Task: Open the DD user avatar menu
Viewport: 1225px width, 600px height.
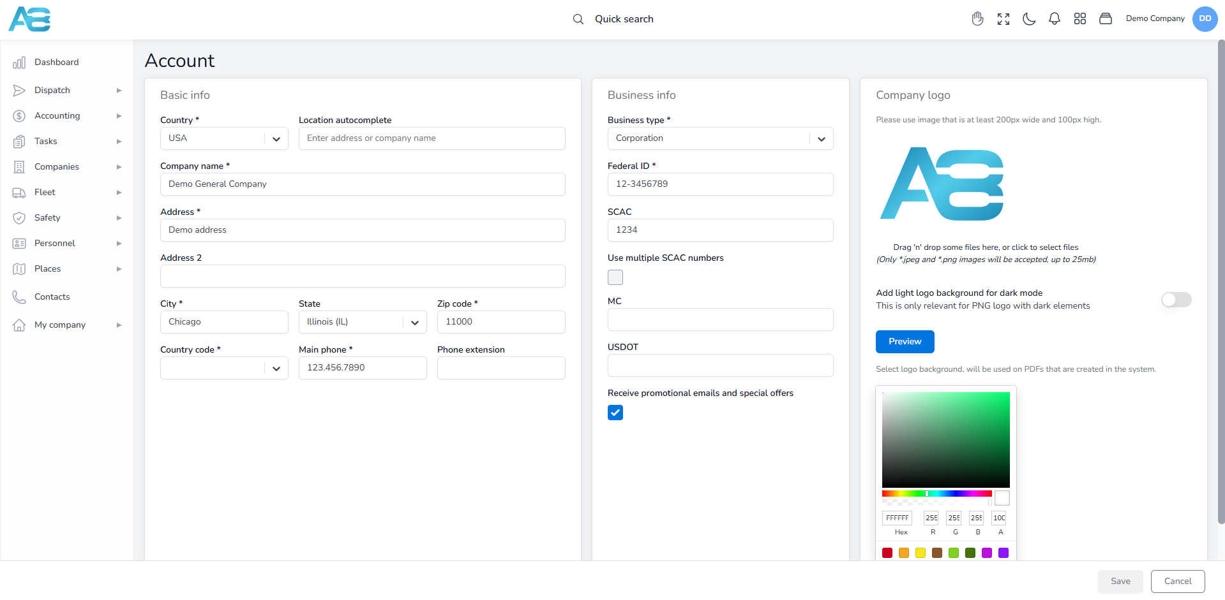Action: pyautogui.click(x=1205, y=18)
